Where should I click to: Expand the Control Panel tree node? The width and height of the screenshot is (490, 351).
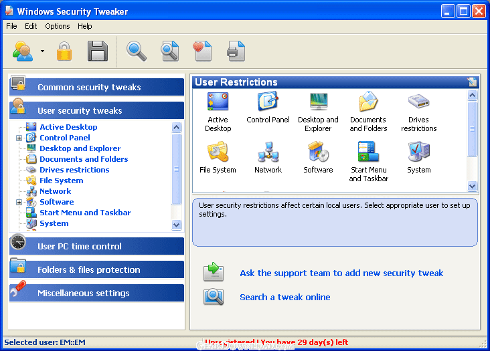(19, 138)
